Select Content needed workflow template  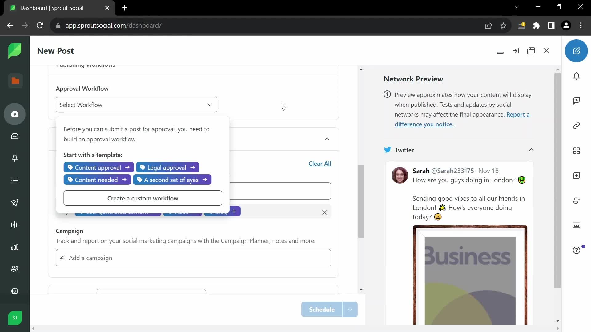97,180
